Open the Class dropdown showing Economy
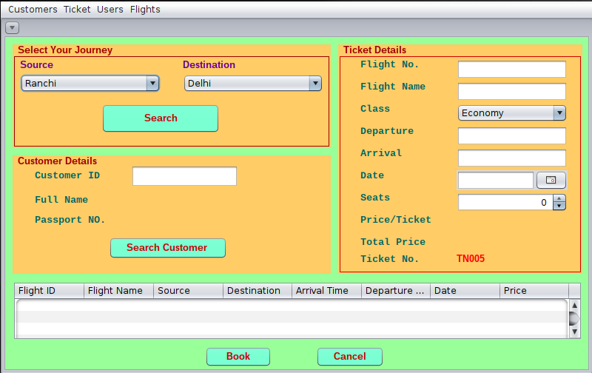The height and width of the screenshot is (373, 592). [512, 113]
